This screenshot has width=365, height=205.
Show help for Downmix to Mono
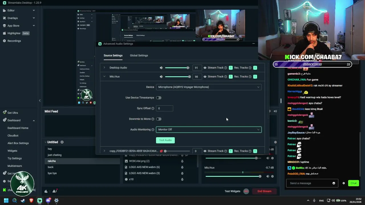point(153,119)
